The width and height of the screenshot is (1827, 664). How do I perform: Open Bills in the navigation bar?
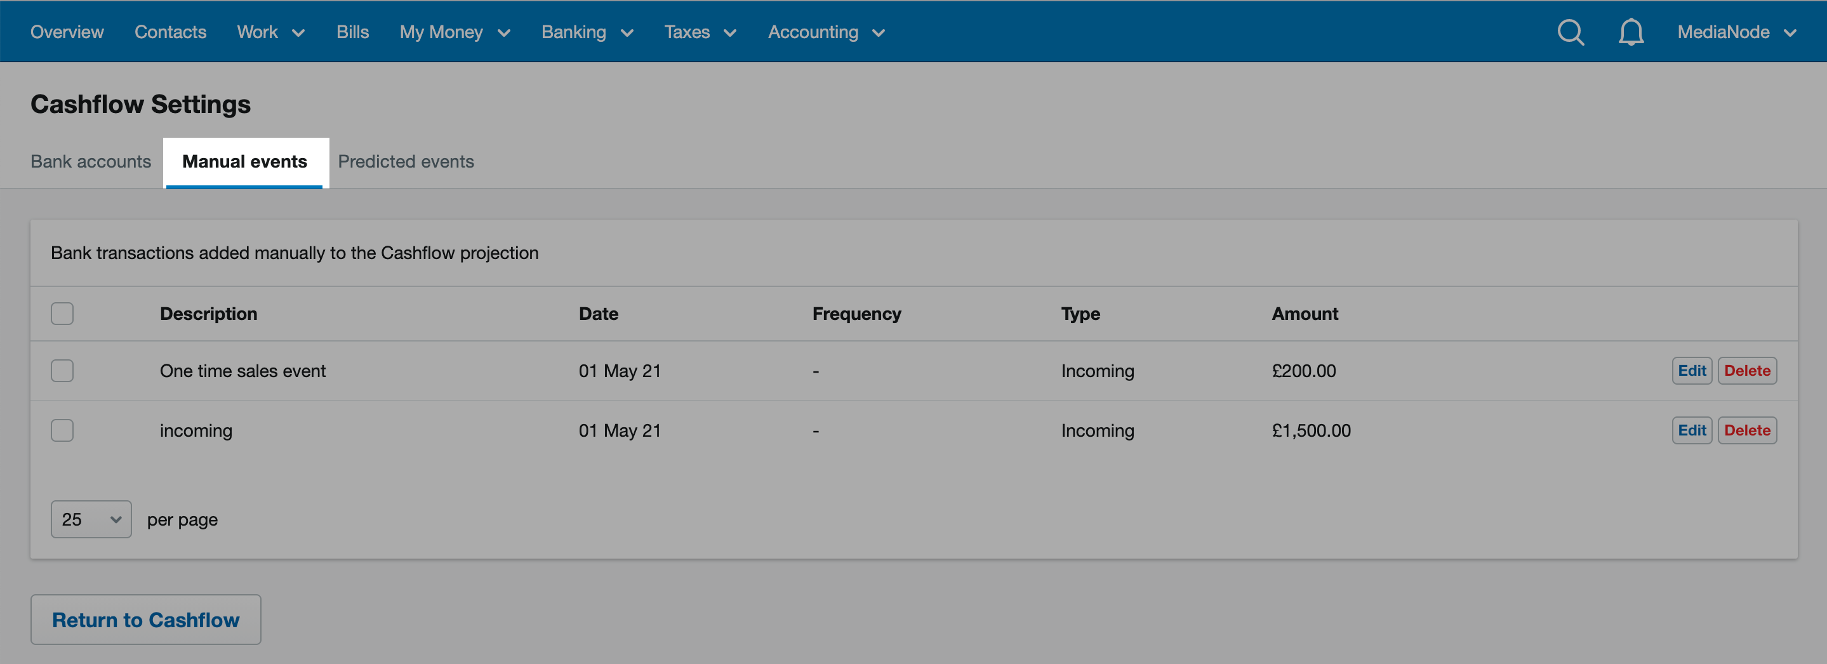tap(352, 32)
